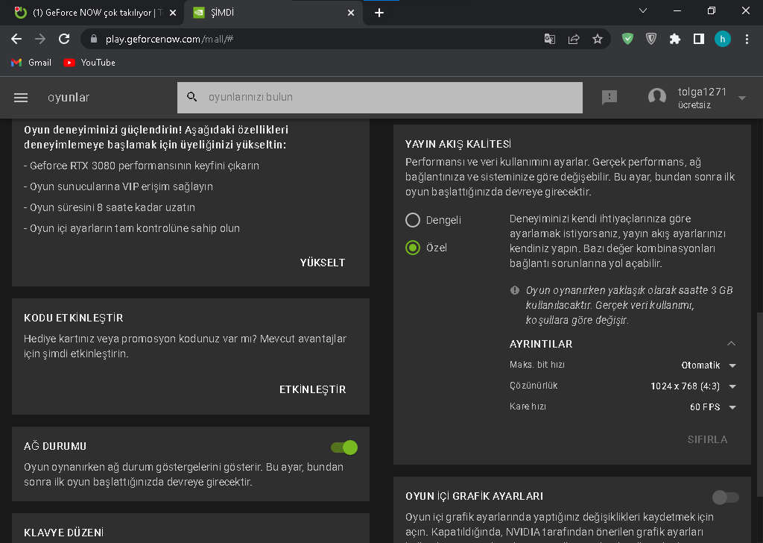Toggle the OYUN İÇİ GRAFİK AYARLARI switch

pos(726,498)
